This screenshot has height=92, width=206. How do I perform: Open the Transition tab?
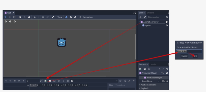[120, 85]
